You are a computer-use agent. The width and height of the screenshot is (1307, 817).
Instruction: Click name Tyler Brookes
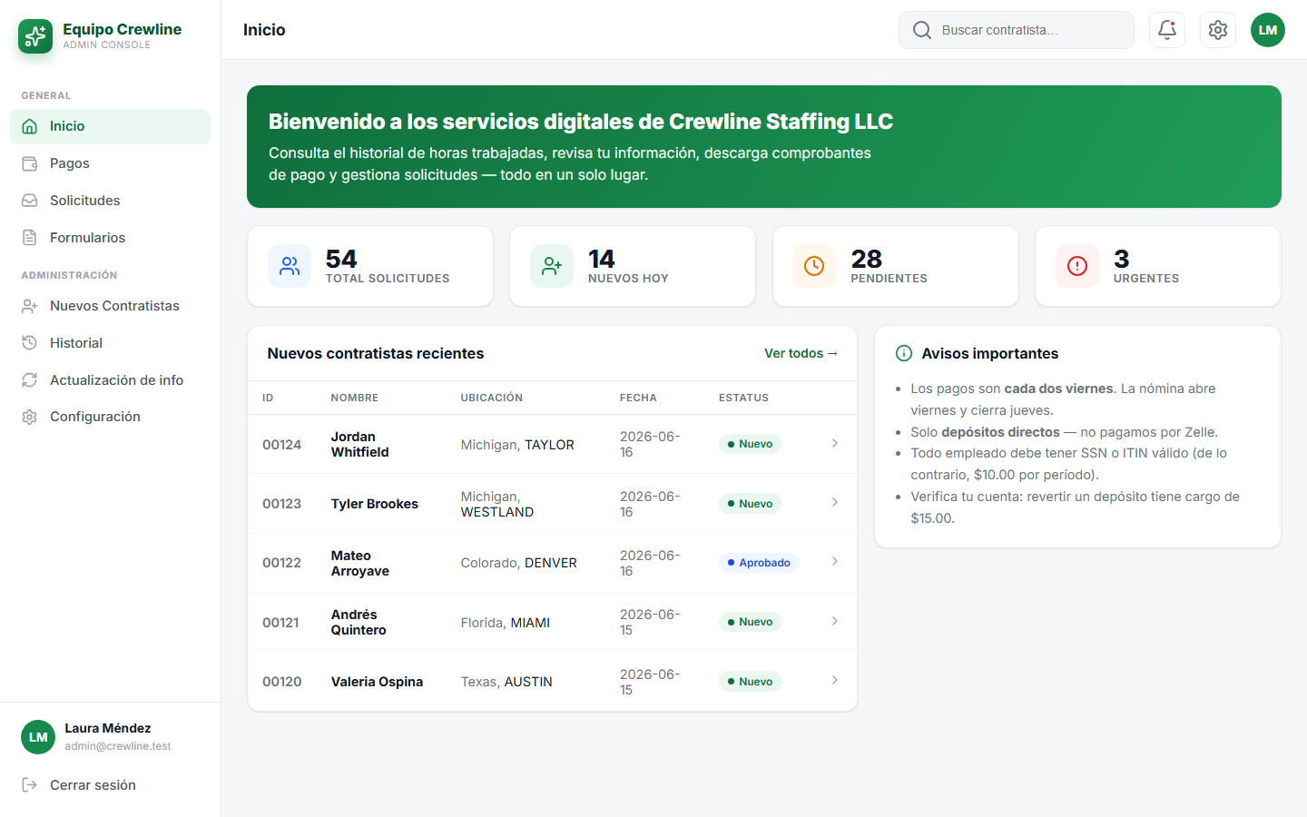click(x=375, y=504)
